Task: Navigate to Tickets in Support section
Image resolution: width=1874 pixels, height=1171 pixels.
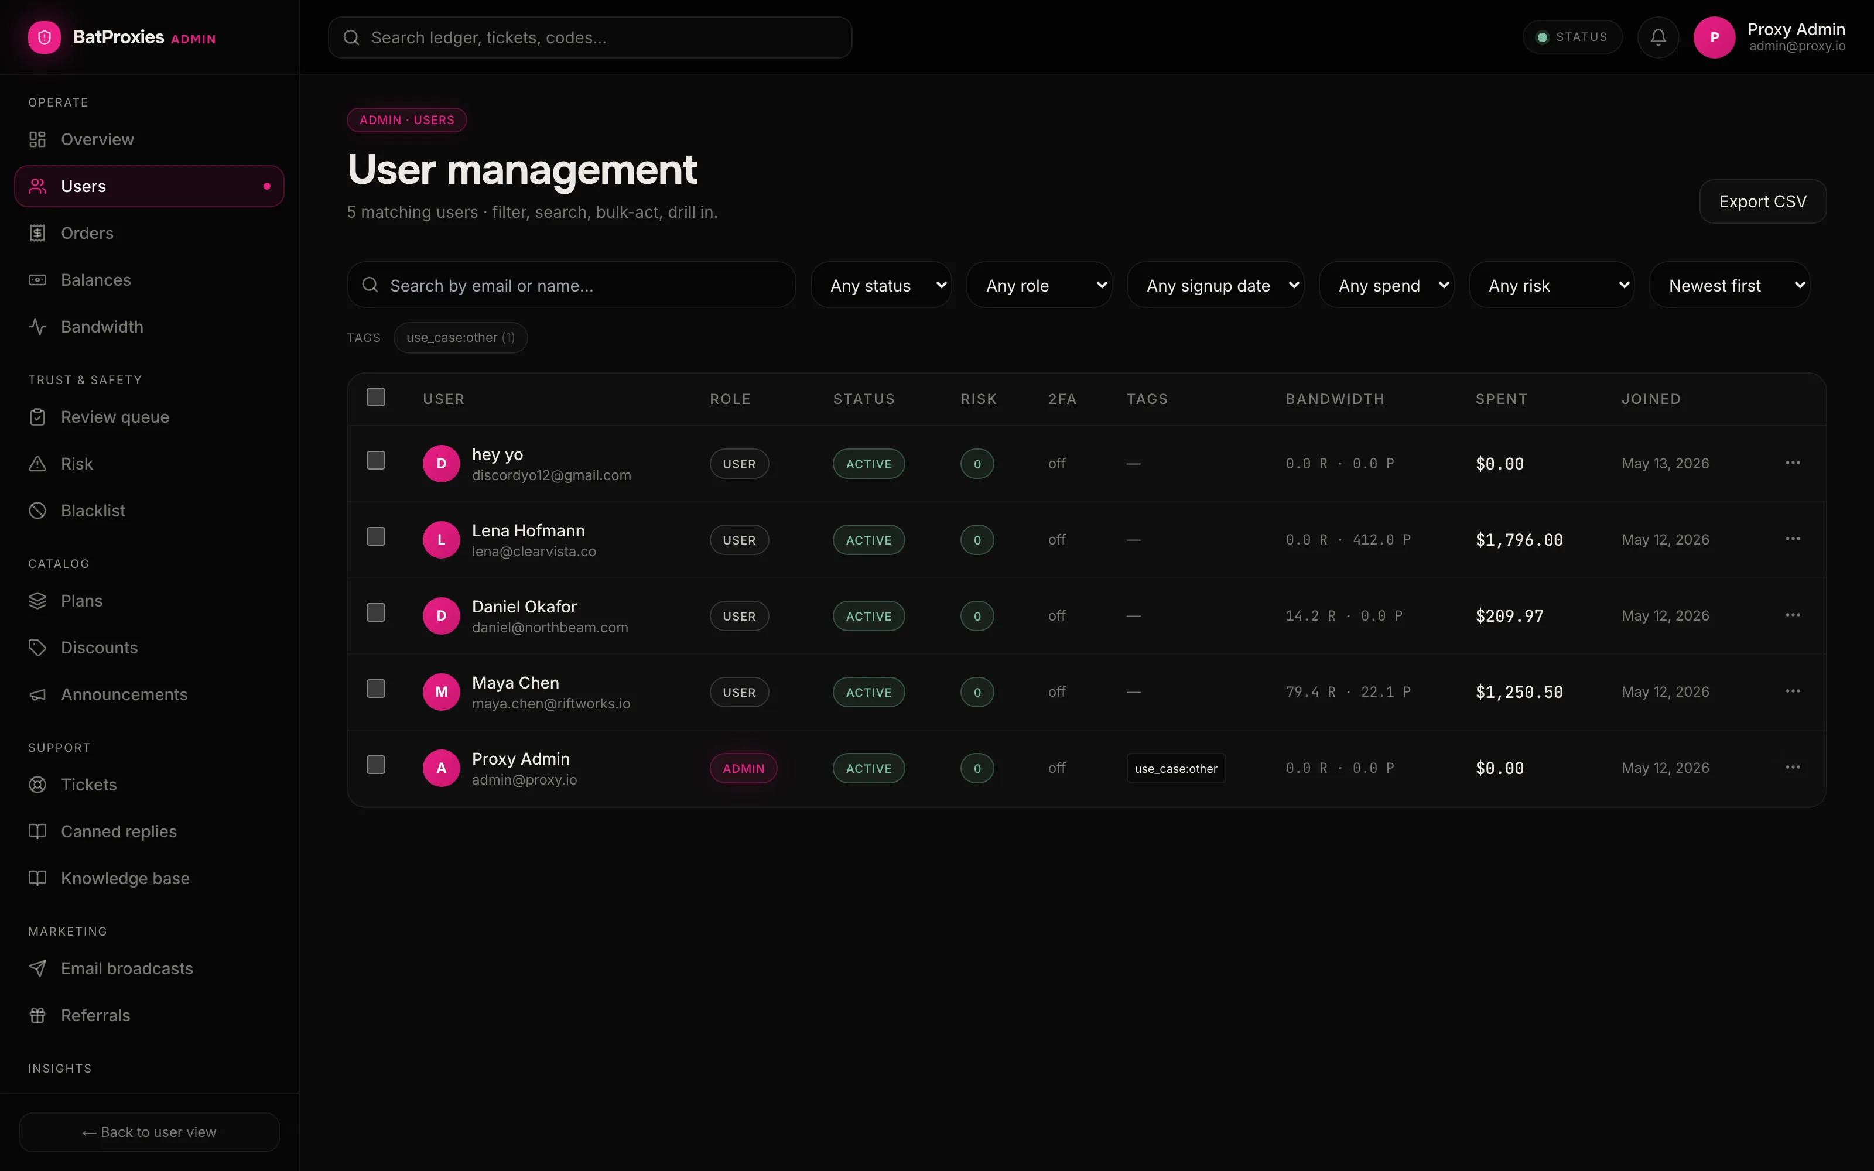Action: point(149,785)
